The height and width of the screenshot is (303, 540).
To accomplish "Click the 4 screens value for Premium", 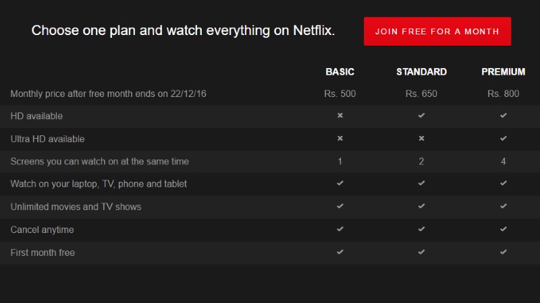I will (x=503, y=162).
